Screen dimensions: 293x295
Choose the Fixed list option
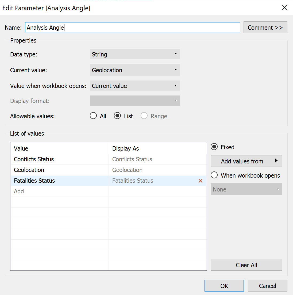pos(214,147)
